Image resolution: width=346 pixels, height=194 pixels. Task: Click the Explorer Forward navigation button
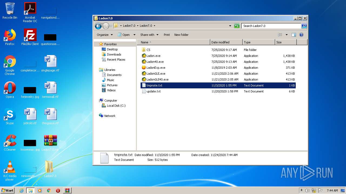coord(106,26)
